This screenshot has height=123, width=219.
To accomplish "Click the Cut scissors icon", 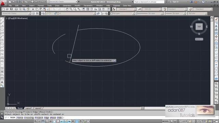I will [x=33, y=9].
